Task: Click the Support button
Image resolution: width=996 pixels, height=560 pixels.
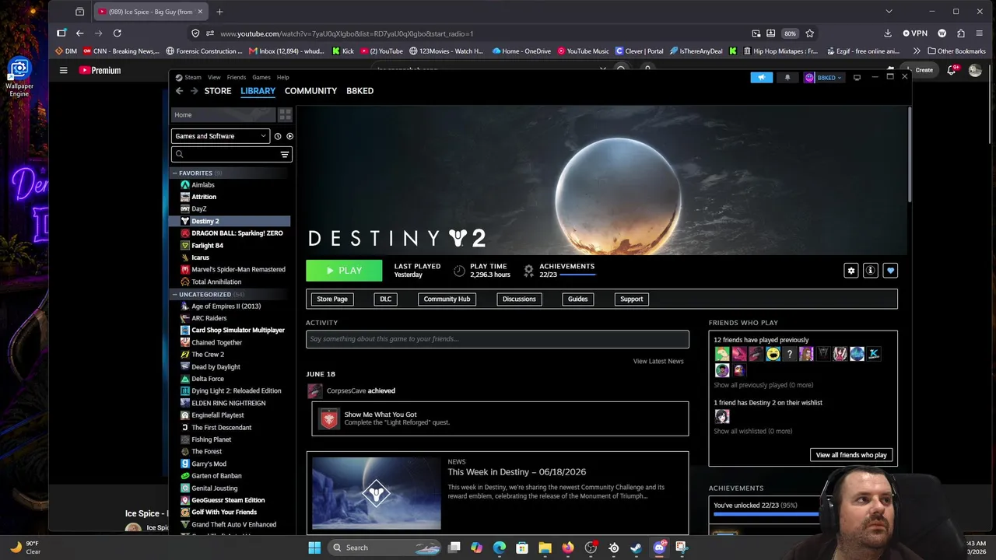Action: (632, 299)
